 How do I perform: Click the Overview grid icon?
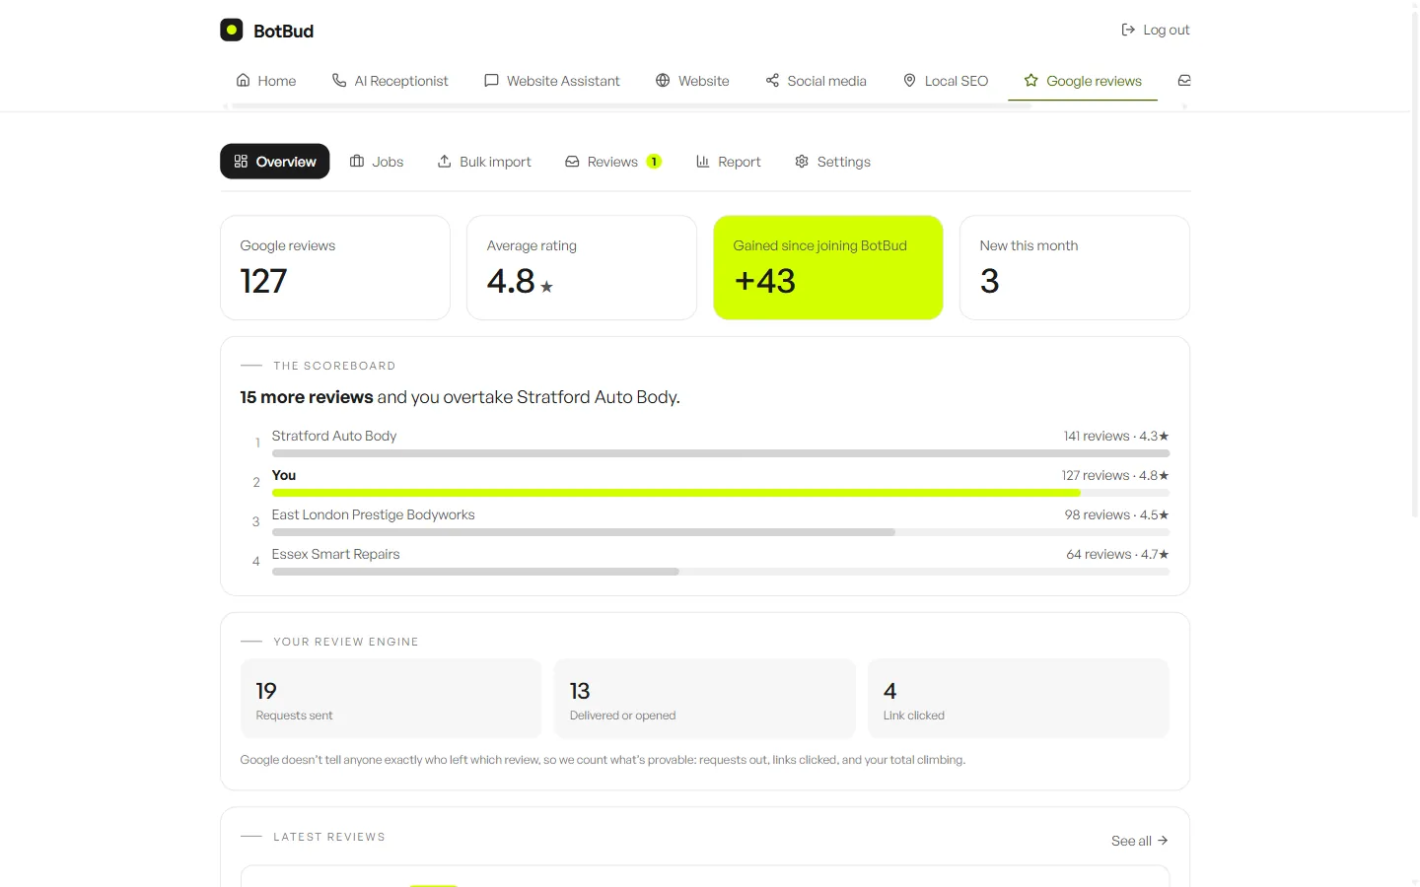pyautogui.click(x=241, y=161)
